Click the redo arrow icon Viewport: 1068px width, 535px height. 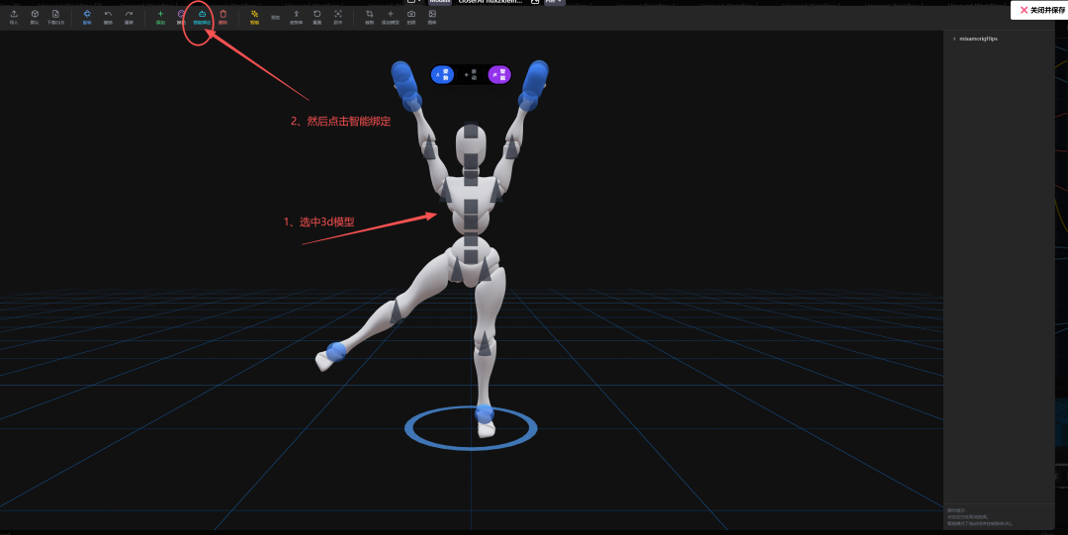129,15
